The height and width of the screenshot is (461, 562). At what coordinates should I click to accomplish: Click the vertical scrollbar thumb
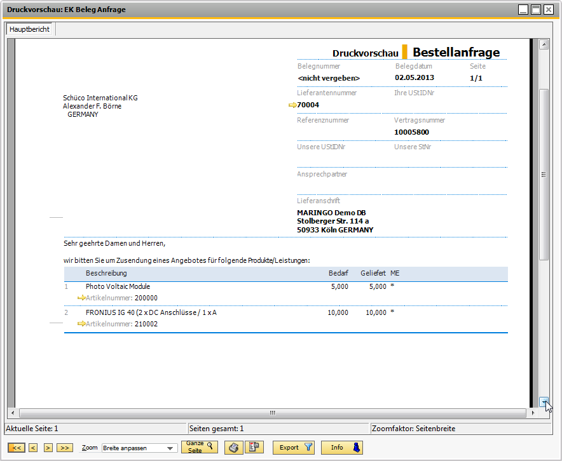[544, 175]
